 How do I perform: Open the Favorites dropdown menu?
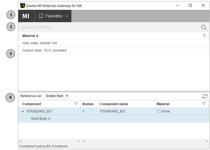point(66,16)
